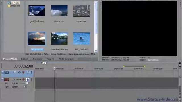Click the highlighted JPG file name label

pos(37,50)
